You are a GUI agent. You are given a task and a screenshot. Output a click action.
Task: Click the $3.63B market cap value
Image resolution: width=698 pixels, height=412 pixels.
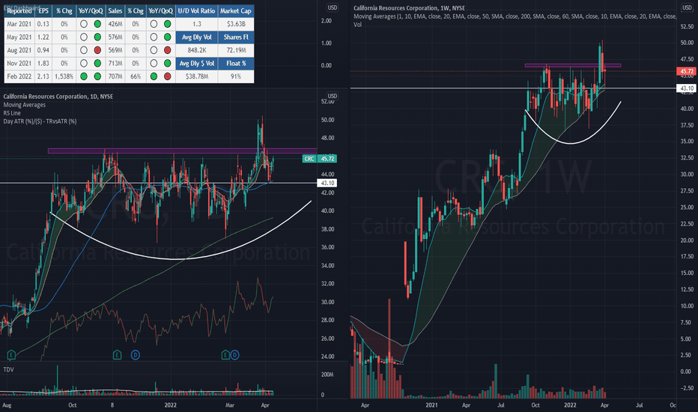click(x=236, y=24)
